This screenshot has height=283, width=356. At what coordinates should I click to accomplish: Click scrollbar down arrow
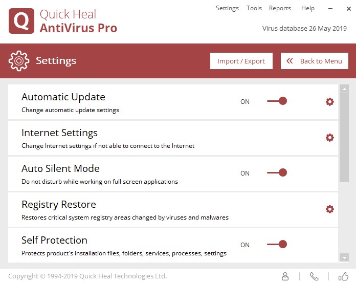click(x=344, y=258)
